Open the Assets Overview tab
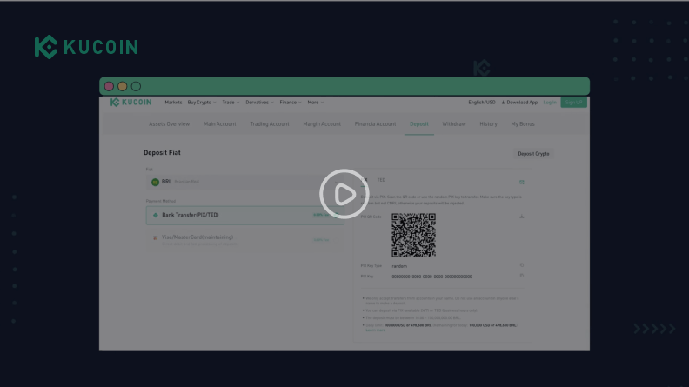This screenshot has height=387, width=689. [169, 124]
